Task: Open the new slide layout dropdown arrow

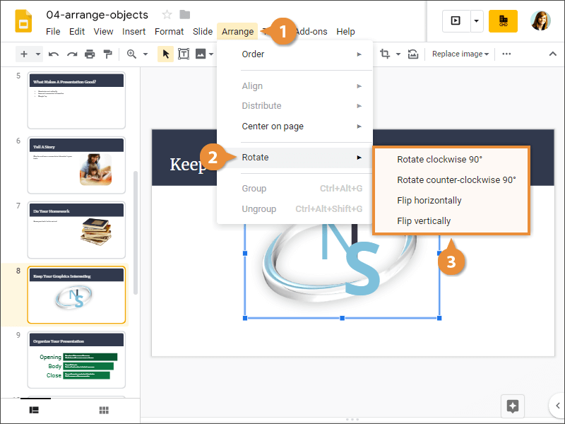Action: (x=38, y=54)
